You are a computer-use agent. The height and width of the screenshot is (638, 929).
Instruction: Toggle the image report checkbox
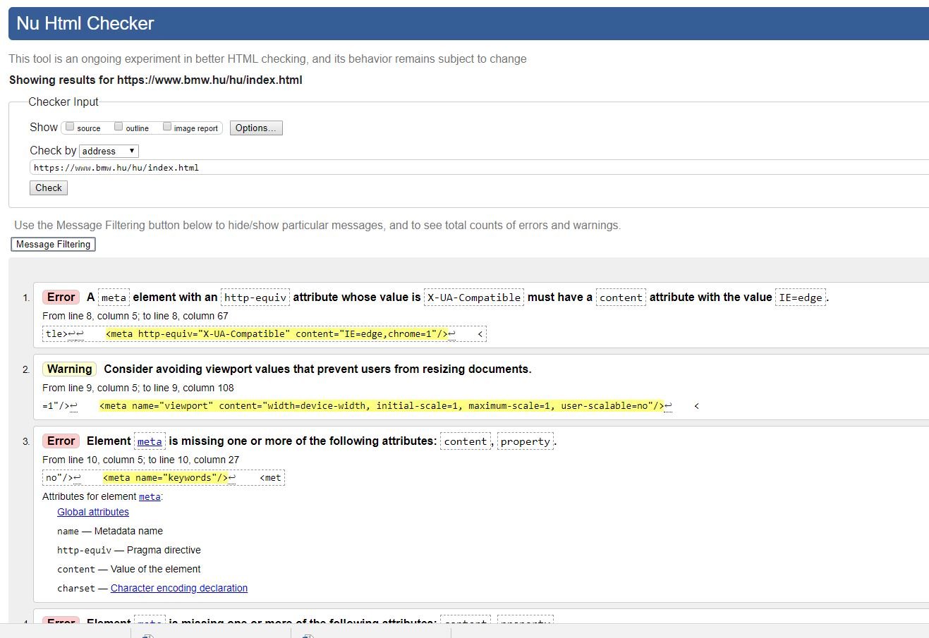click(x=167, y=127)
